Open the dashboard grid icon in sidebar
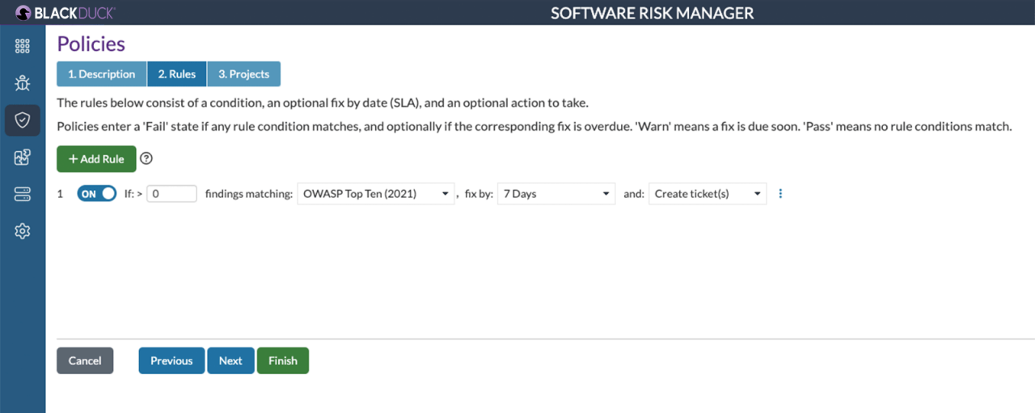1035x413 pixels. (23, 46)
